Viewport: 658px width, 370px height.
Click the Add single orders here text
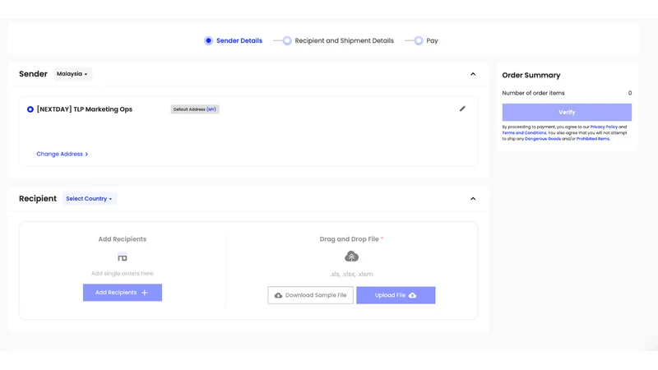[122, 274]
